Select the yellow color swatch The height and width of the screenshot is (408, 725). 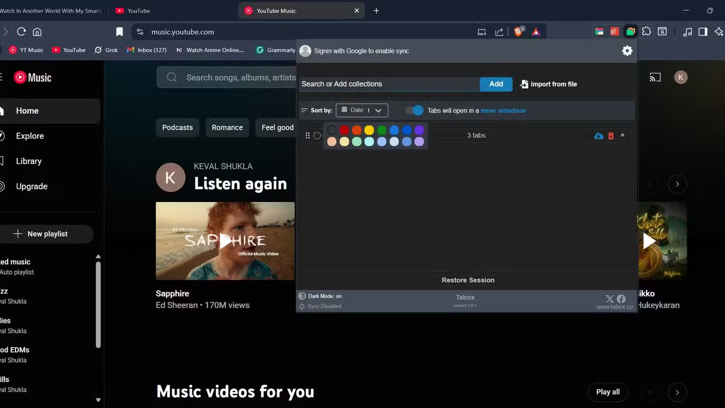click(369, 130)
